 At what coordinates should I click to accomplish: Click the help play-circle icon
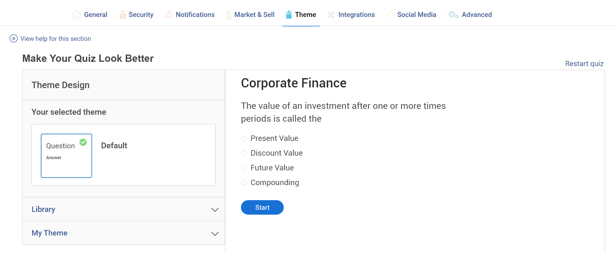13,38
